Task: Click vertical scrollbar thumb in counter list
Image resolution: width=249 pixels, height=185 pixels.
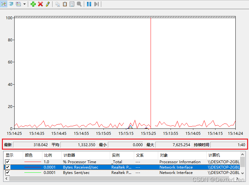Action: [x=242, y=162]
